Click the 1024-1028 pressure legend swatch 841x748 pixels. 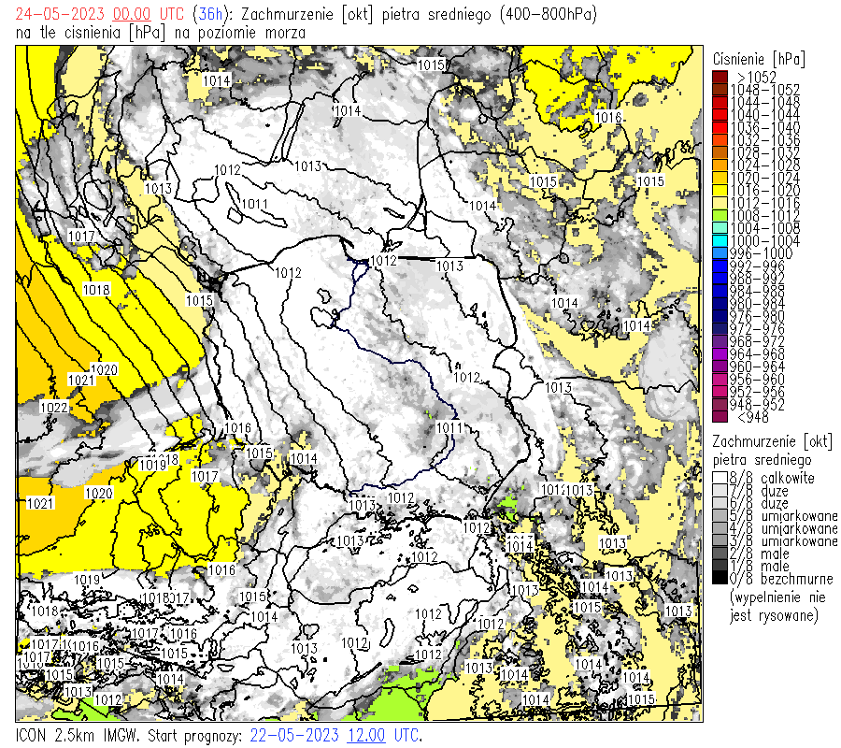pos(720,165)
